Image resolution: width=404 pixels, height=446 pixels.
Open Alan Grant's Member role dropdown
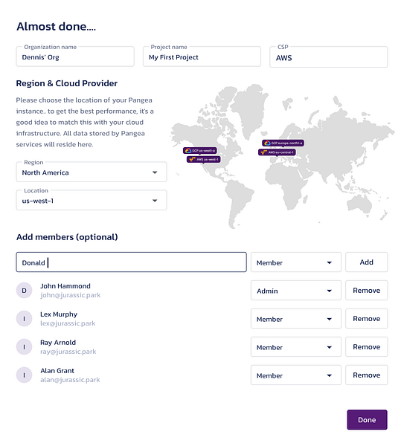coord(296,375)
